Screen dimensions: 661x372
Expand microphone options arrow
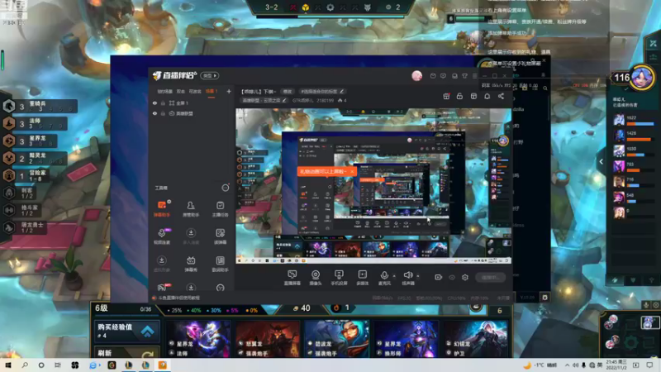(394, 276)
